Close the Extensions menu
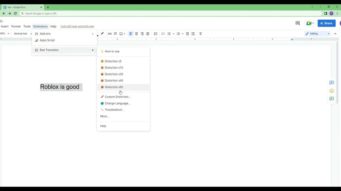Image resolution: width=341 pixels, height=191 pixels. [x=40, y=26]
